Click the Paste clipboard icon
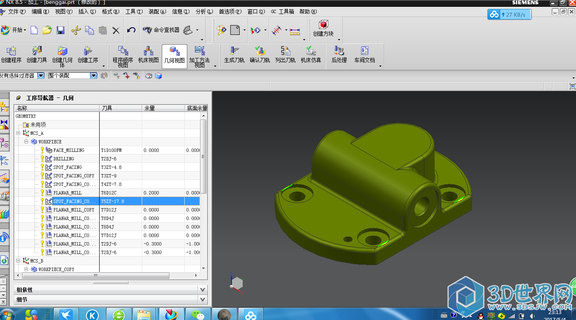Image resolution: width=576 pixels, height=320 pixels. pos(103,30)
